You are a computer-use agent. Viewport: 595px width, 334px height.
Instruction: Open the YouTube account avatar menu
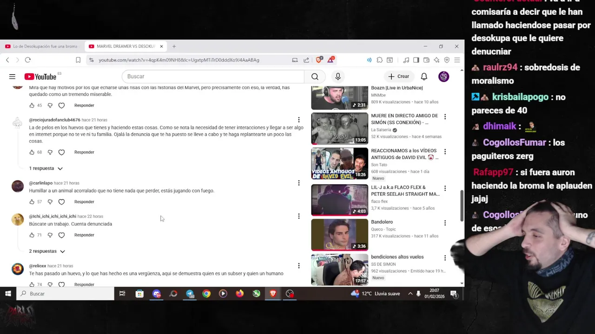443,77
